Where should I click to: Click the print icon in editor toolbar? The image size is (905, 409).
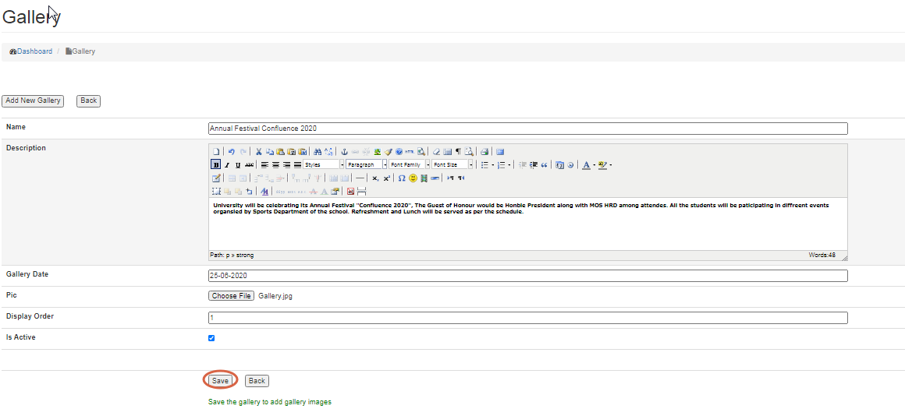click(x=484, y=152)
